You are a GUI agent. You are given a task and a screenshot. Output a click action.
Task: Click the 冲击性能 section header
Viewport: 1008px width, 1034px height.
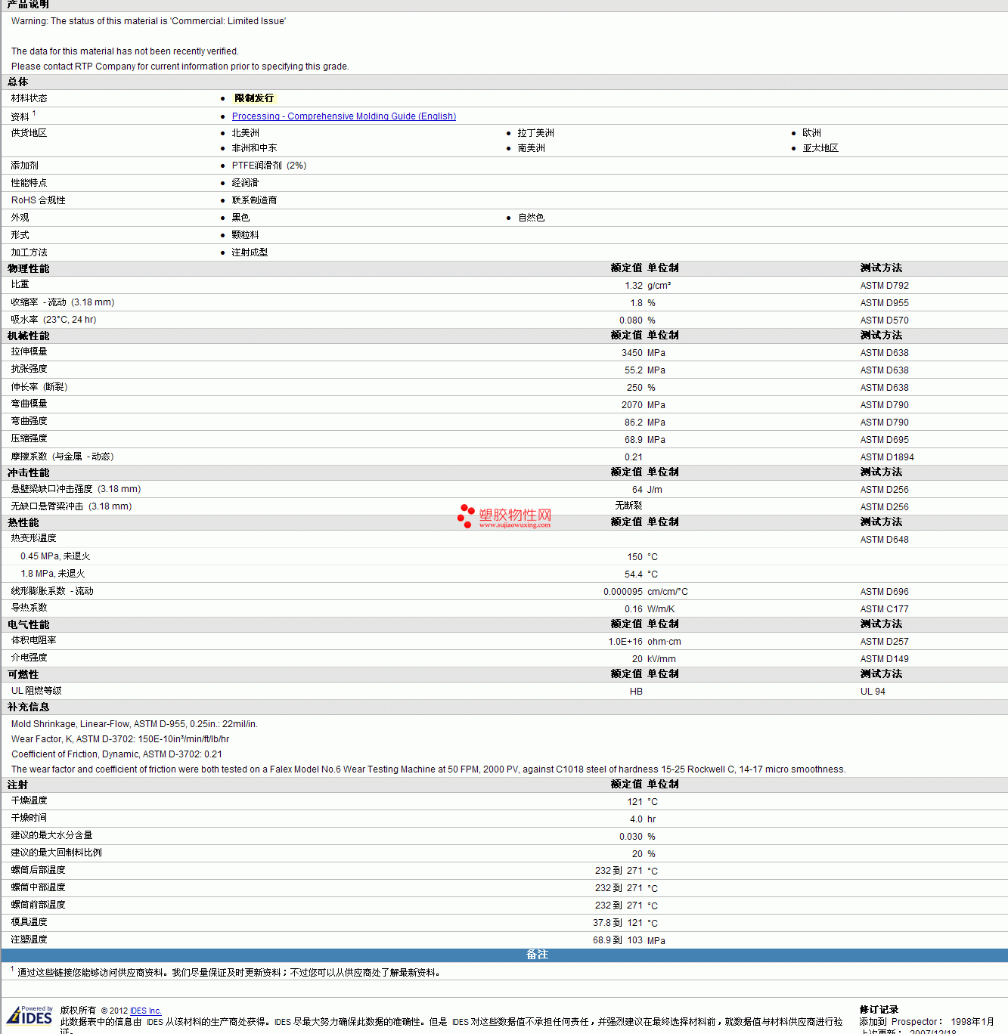[29, 473]
